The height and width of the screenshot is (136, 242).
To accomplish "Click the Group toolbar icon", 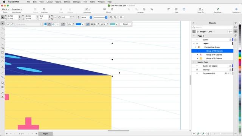I will 35,9.
